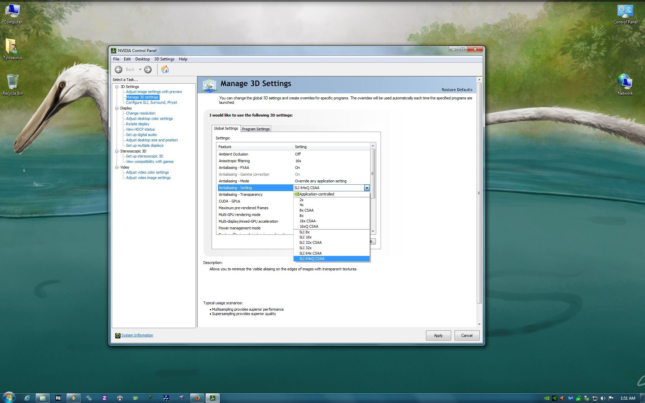Select 16xQ CSAA in the dropdown
Viewport: 645px width, 403px height.
(x=332, y=226)
